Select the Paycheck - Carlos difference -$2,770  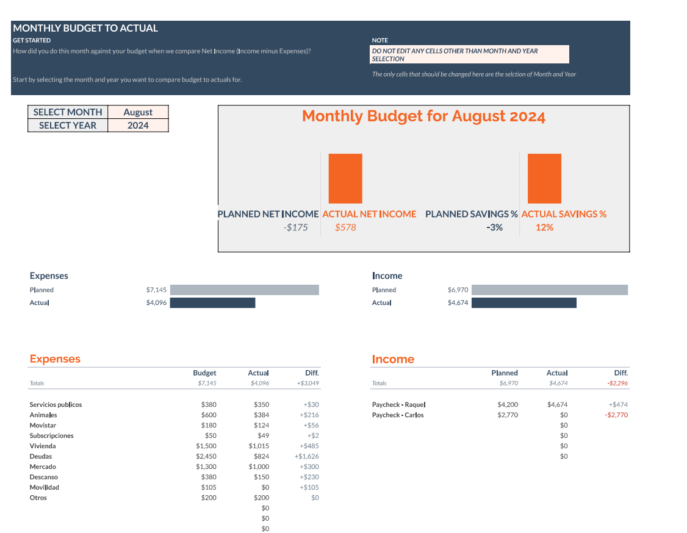tap(616, 415)
